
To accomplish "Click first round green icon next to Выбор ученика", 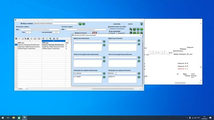I will [x=80, y=24].
